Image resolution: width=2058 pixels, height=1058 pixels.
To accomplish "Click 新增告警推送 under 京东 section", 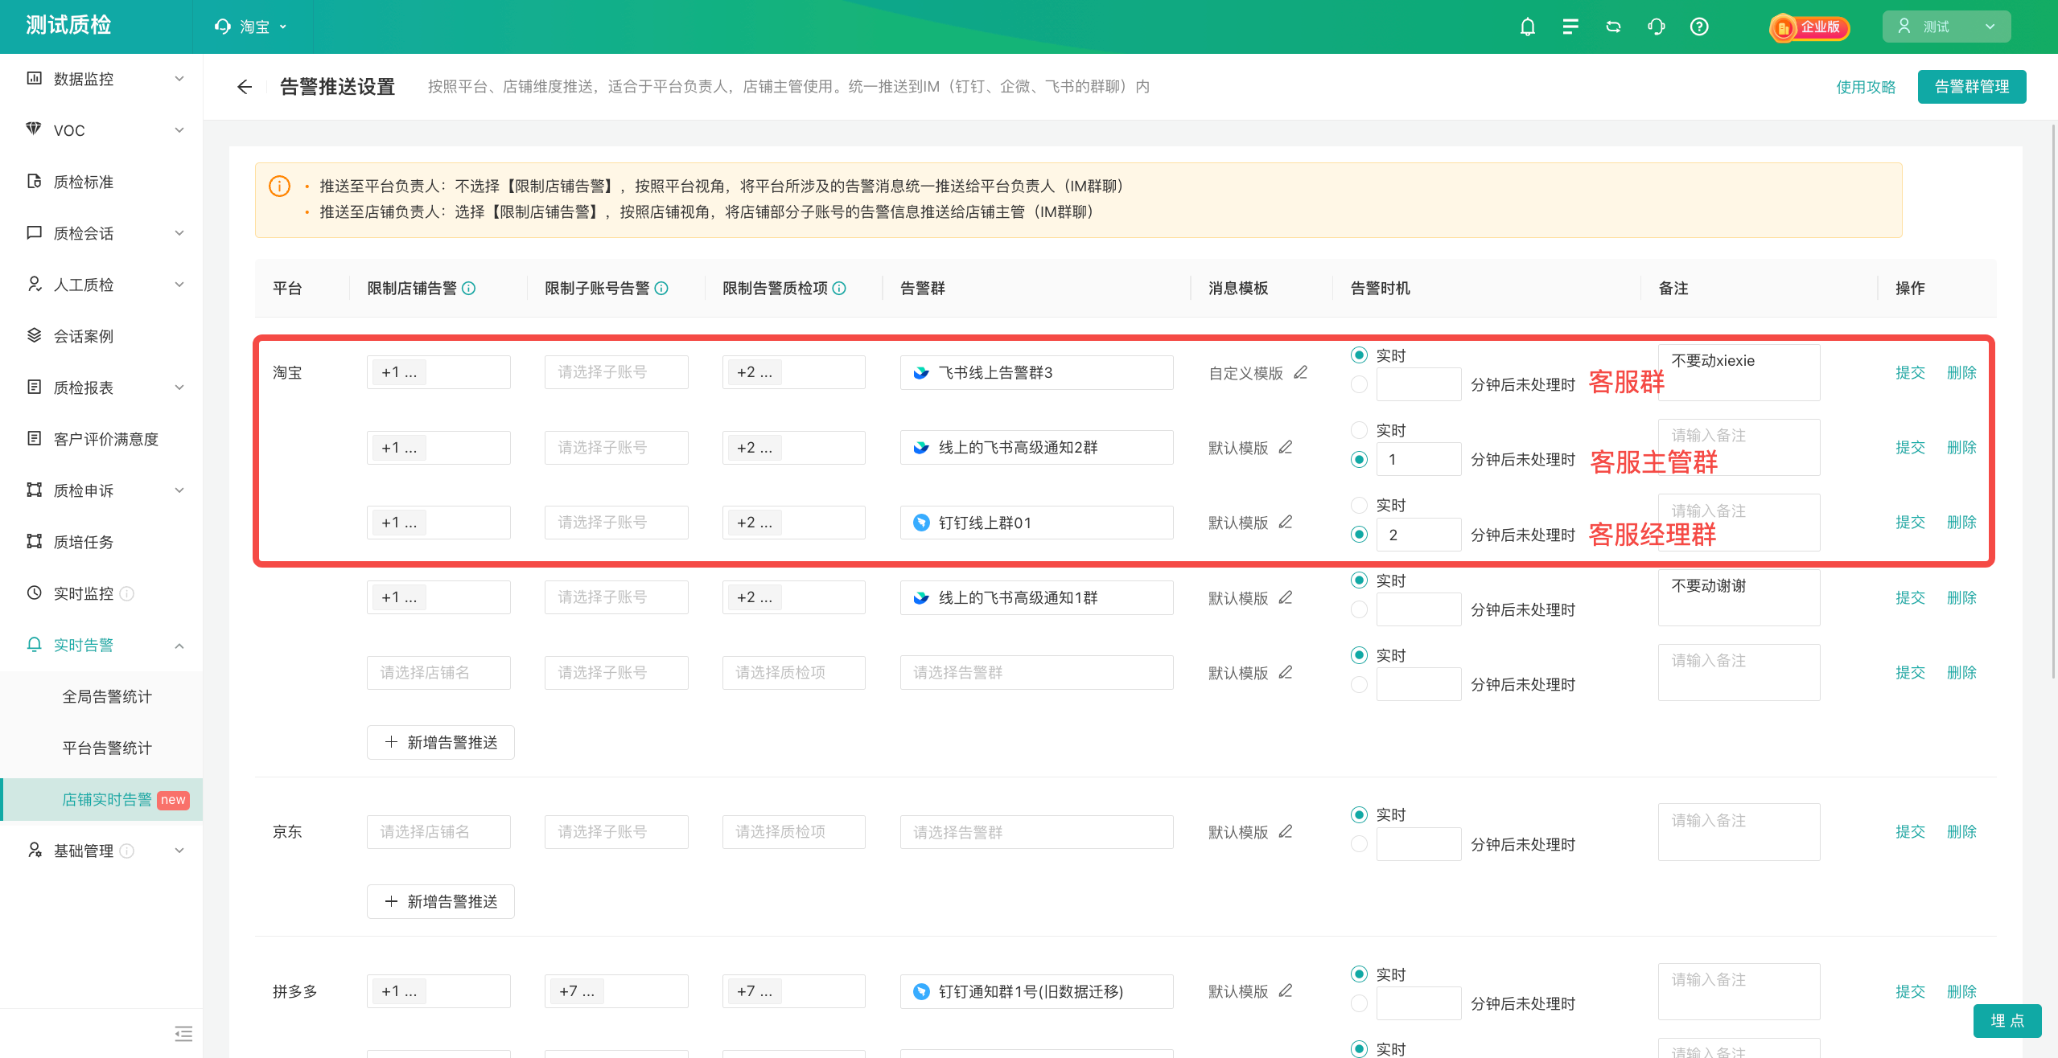I will coord(441,901).
